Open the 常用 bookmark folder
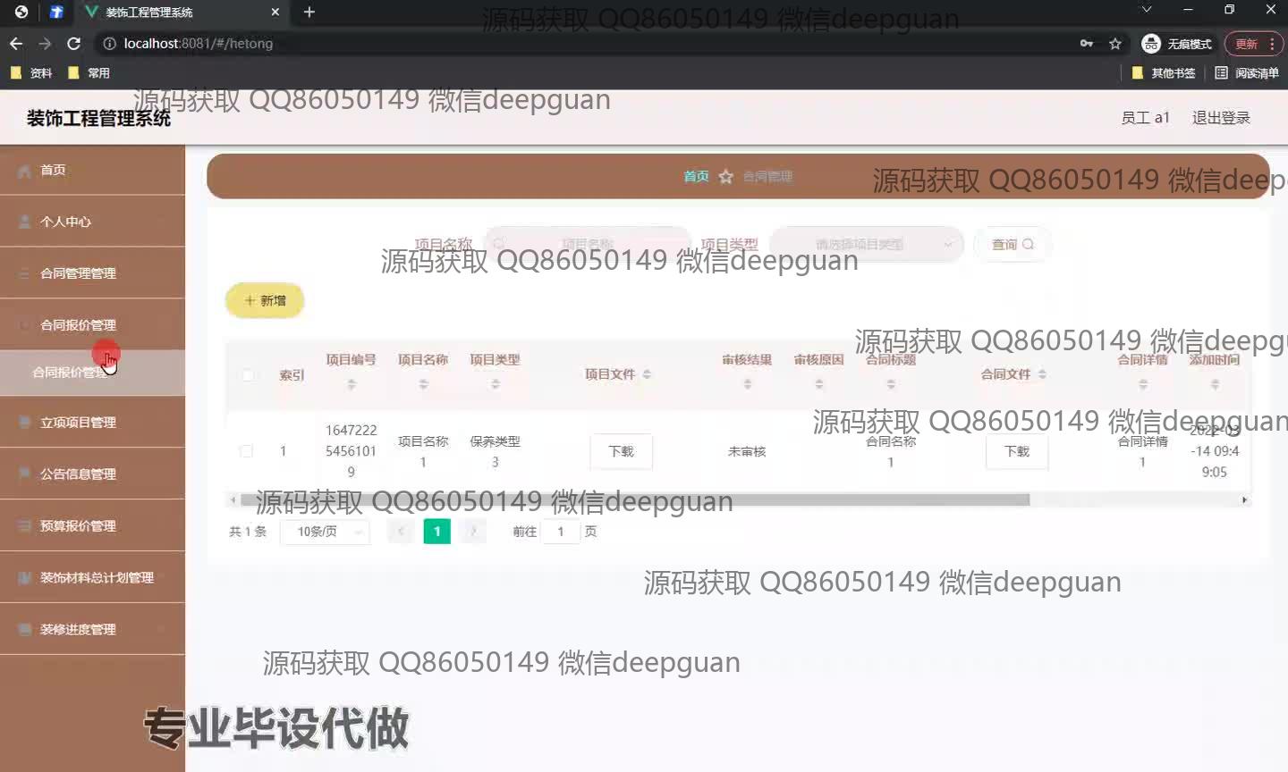Viewport: 1288px width, 772px height. click(89, 73)
